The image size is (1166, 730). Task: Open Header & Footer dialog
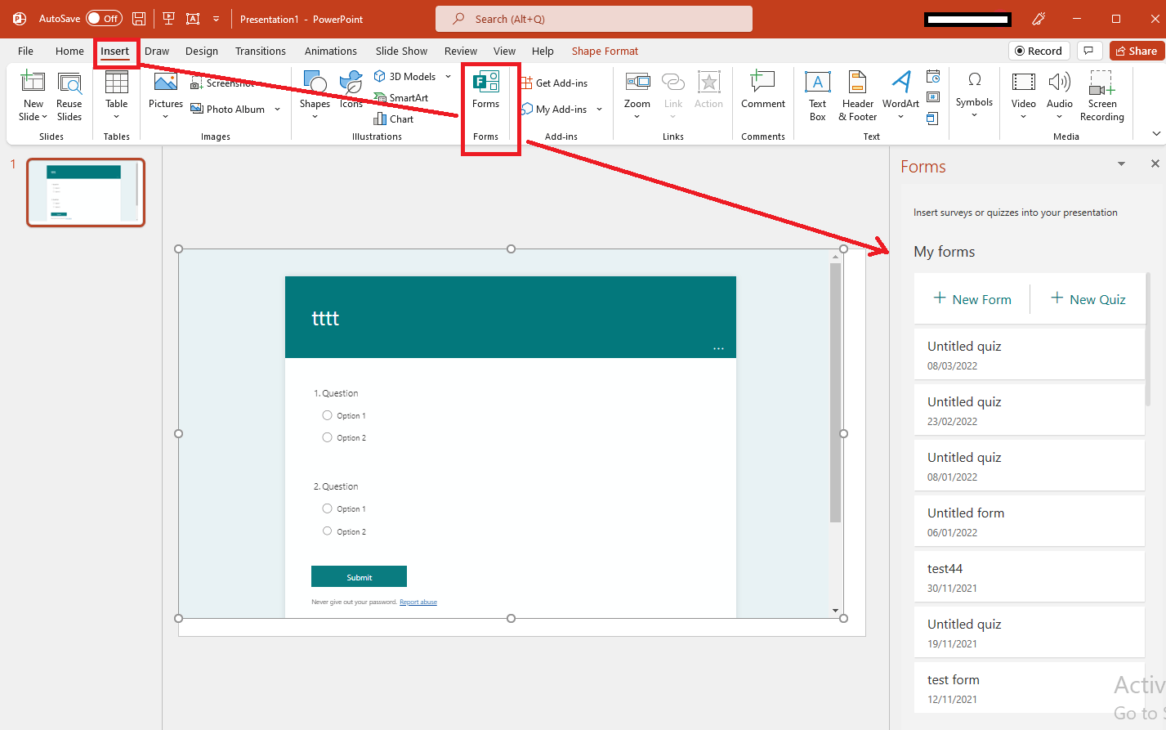[x=857, y=96]
